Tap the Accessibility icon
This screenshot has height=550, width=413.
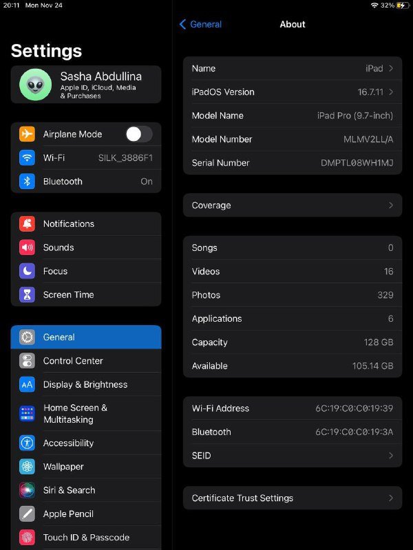pyautogui.click(x=27, y=443)
